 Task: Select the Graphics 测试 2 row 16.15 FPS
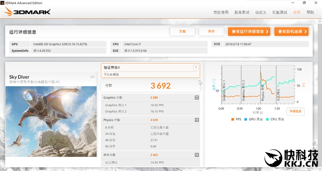click(x=151, y=111)
